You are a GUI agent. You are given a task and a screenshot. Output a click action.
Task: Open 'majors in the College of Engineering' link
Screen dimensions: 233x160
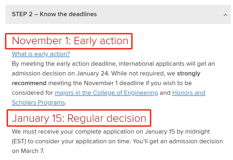click(x=106, y=93)
